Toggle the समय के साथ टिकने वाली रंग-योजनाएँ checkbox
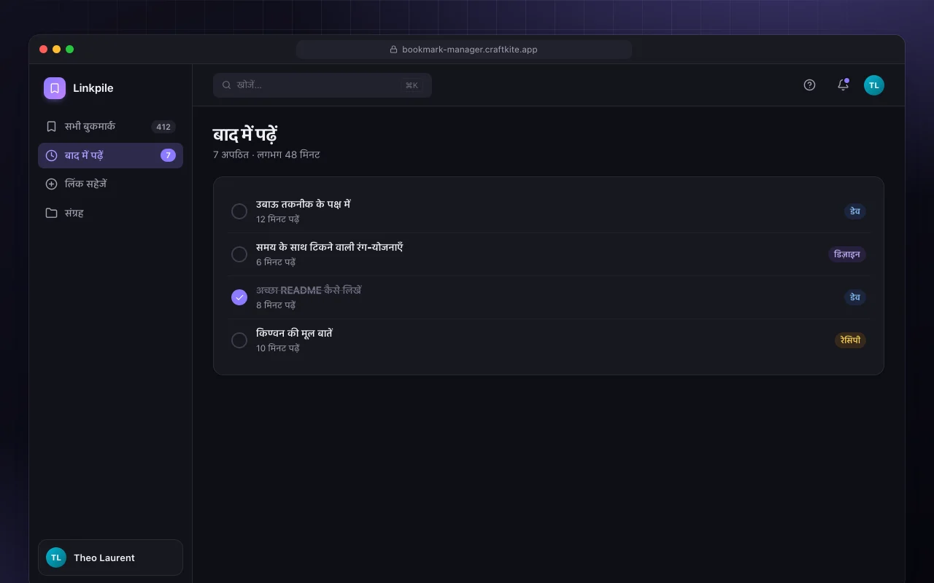Viewport: 934px width, 583px height. tap(239, 254)
